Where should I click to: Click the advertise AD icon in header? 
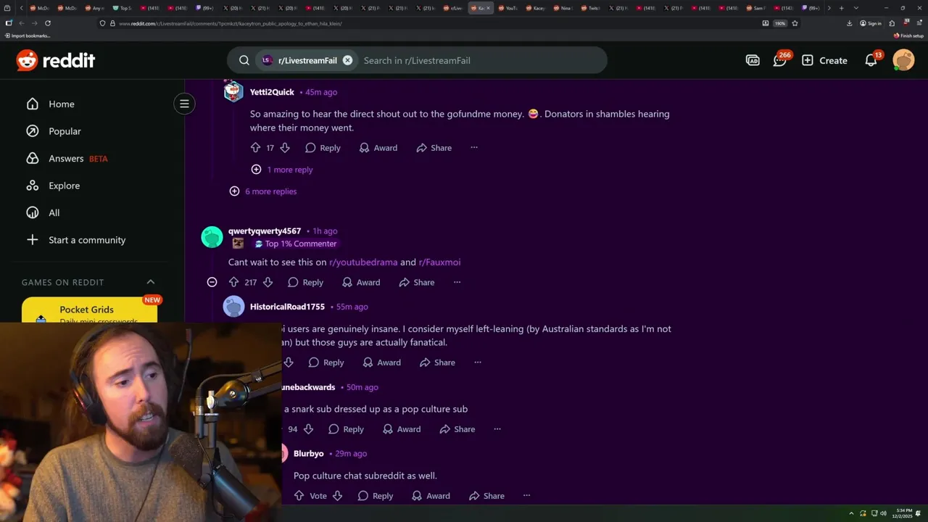tap(753, 60)
